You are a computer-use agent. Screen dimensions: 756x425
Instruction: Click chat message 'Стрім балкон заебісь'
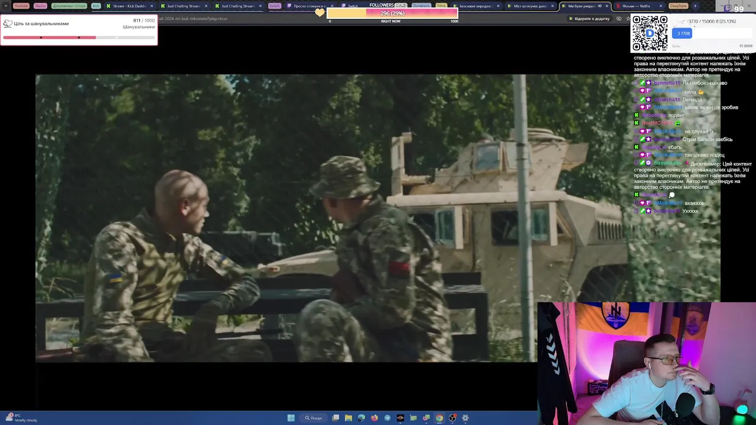708,139
